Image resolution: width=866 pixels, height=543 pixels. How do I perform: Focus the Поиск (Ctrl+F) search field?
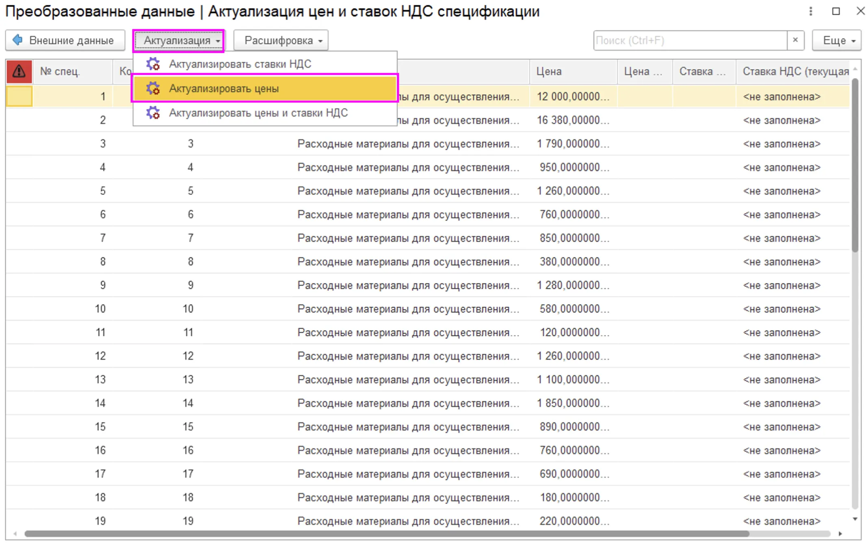tap(691, 40)
